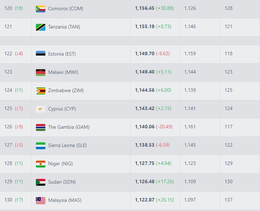Click the Niger flag icon
Viewport: 260px width, 211px height.
tap(40, 164)
